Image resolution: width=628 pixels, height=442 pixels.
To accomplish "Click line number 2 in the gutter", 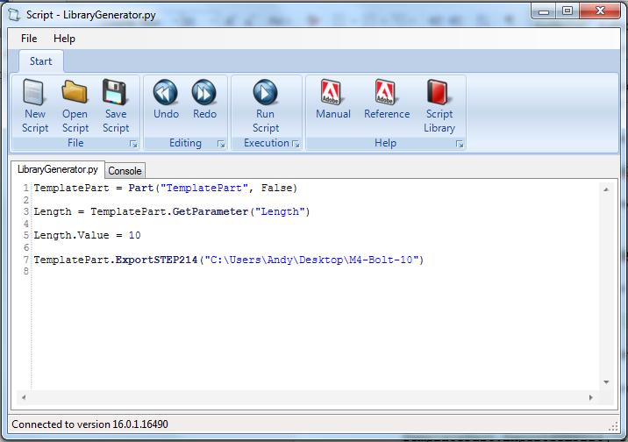I will (x=26, y=200).
